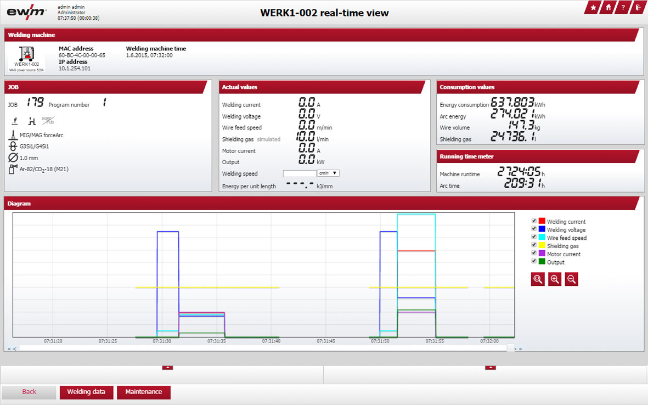Viewport: 648px width, 405px height.
Task: Expand the left bottom panel arrow
Action: point(167,367)
